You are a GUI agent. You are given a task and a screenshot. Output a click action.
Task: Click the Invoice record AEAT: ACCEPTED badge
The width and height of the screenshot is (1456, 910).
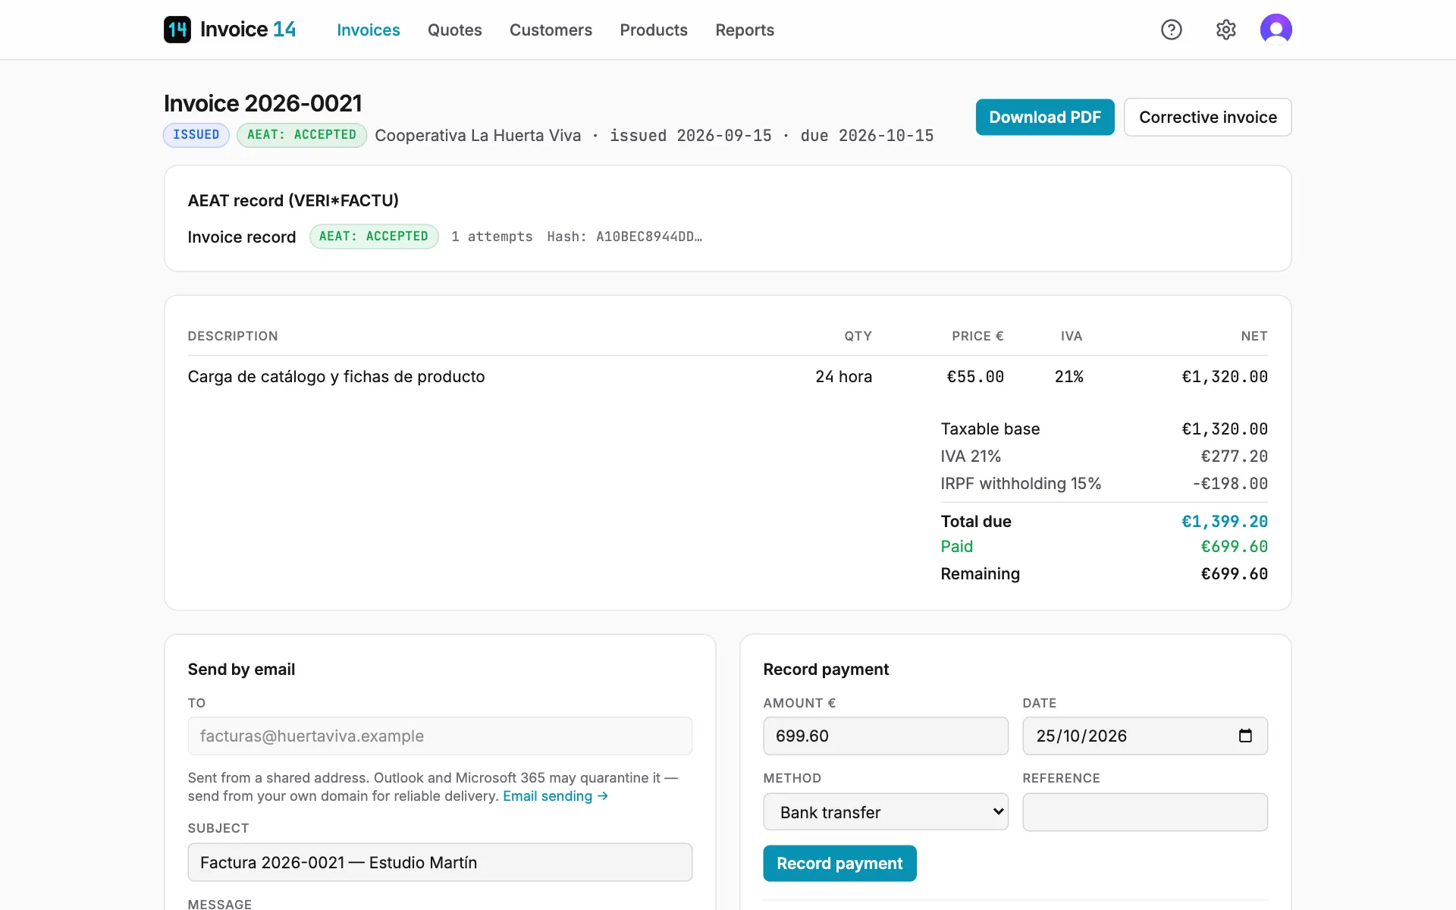point(374,237)
